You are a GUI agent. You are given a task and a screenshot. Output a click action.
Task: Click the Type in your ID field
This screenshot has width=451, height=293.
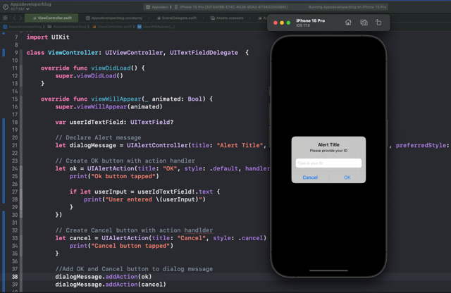tap(328, 163)
